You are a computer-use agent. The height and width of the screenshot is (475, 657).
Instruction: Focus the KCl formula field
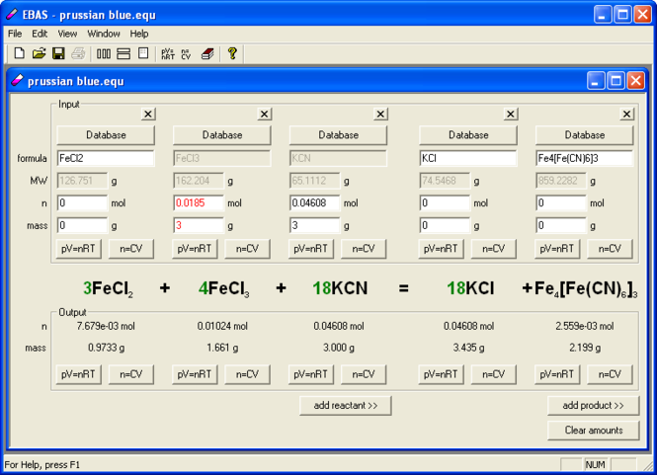468,158
